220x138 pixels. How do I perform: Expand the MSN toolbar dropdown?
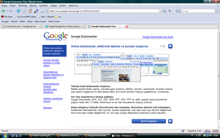click(x=23, y=21)
